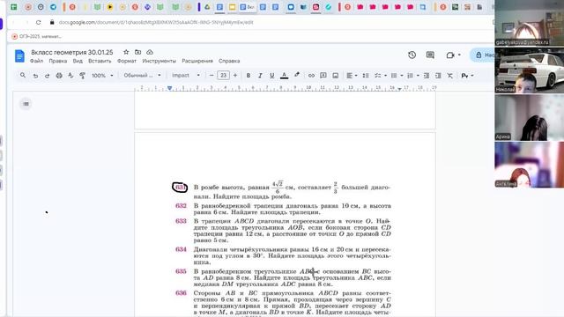Open the 100% zoom dropdown

pos(102,76)
